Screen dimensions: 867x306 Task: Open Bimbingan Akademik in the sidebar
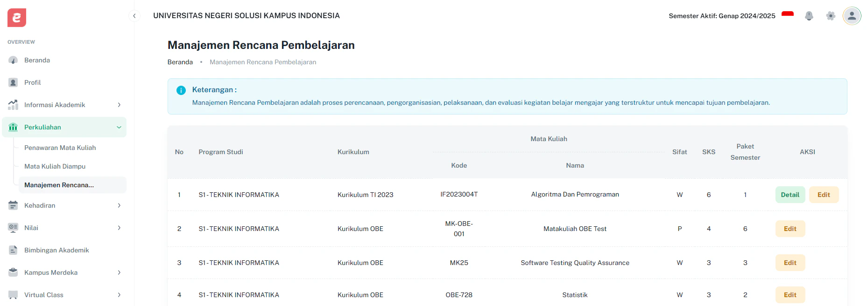(x=64, y=250)
